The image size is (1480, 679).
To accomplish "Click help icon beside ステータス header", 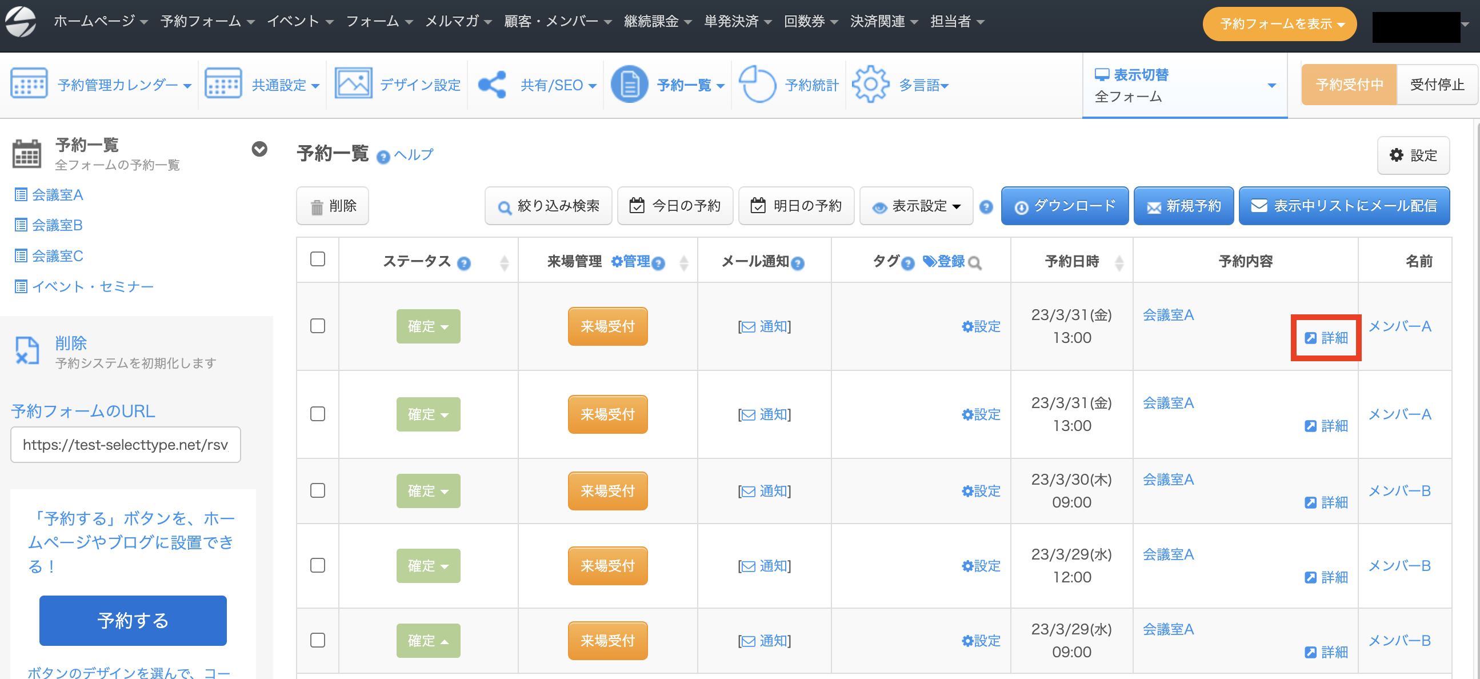I will point(463,263).
